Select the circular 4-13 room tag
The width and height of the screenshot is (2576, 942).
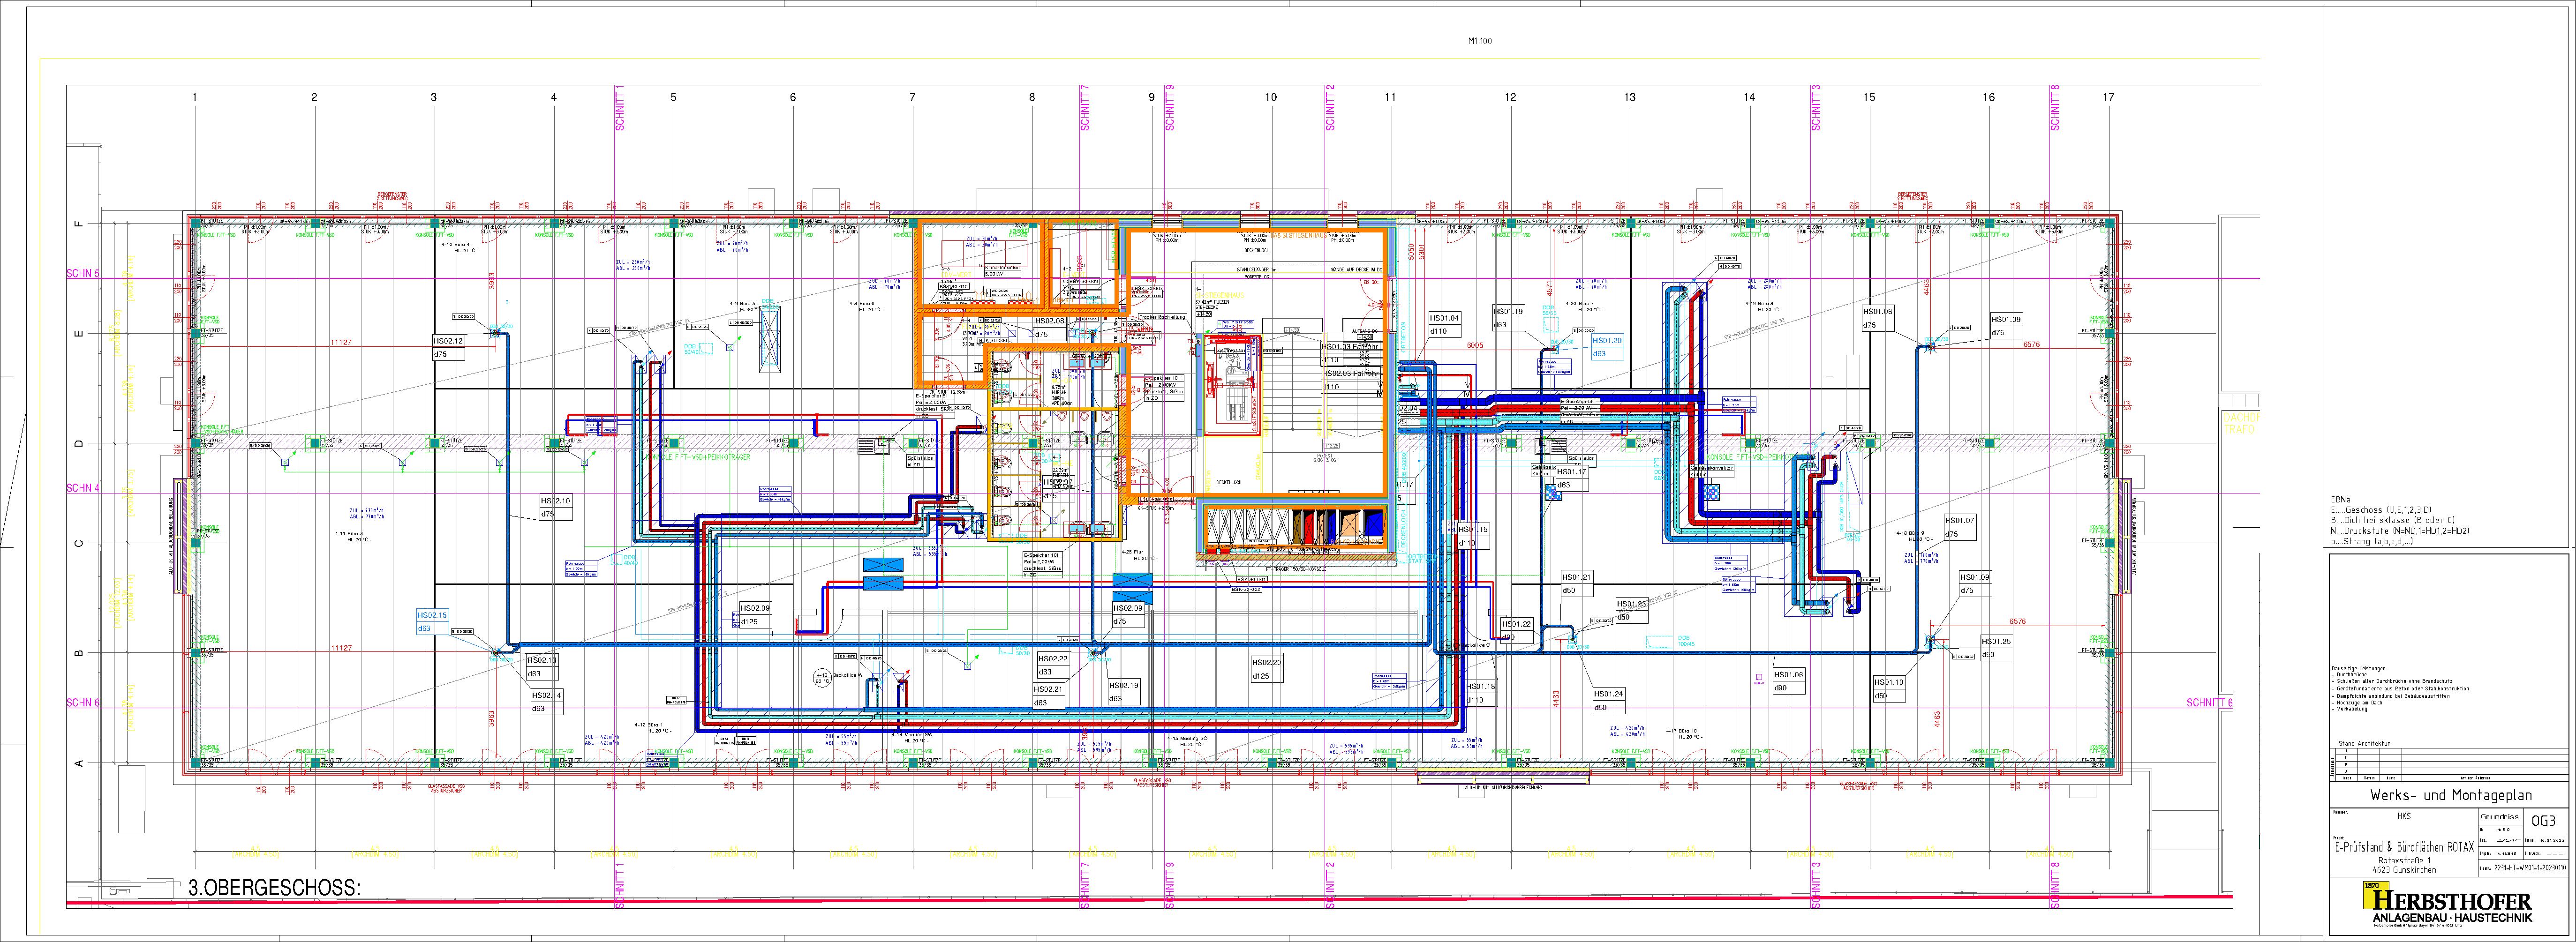coord(822,677)
